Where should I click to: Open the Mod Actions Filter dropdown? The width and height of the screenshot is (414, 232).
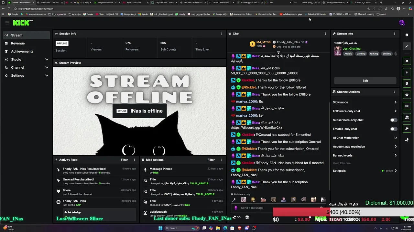pyautogui.click(x=211, y=160)
